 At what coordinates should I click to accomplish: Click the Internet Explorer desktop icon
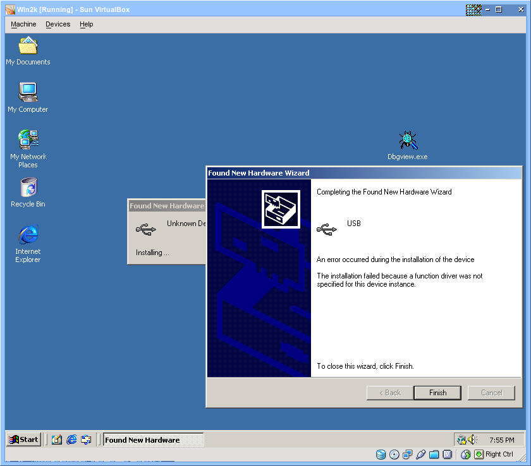(28, 235)
